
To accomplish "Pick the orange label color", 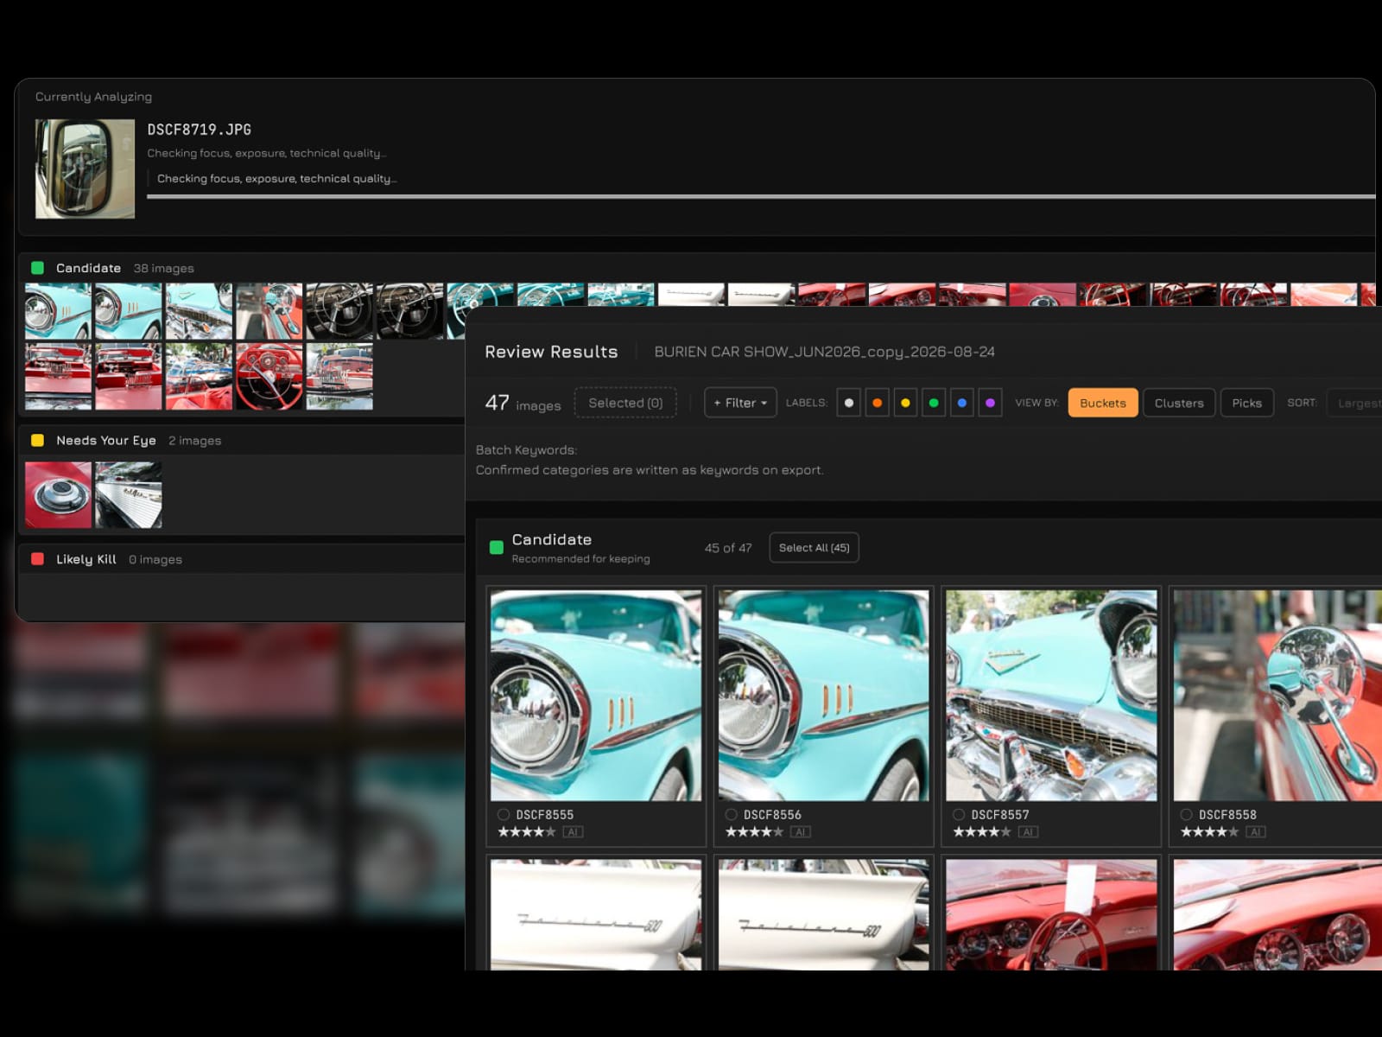I will point(877,403).
